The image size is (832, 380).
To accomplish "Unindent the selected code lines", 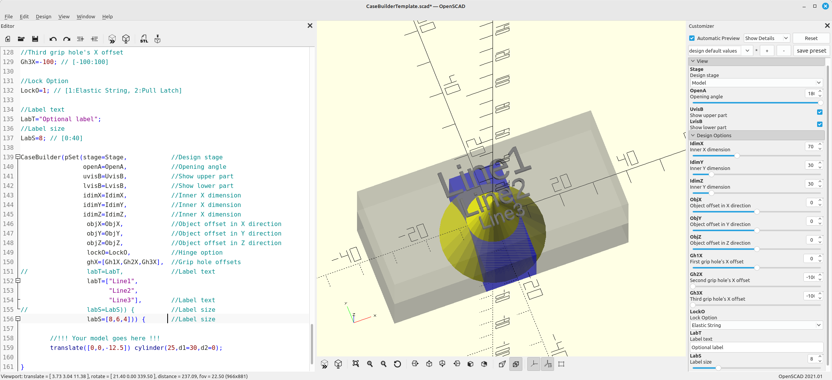I will [81, 39].
